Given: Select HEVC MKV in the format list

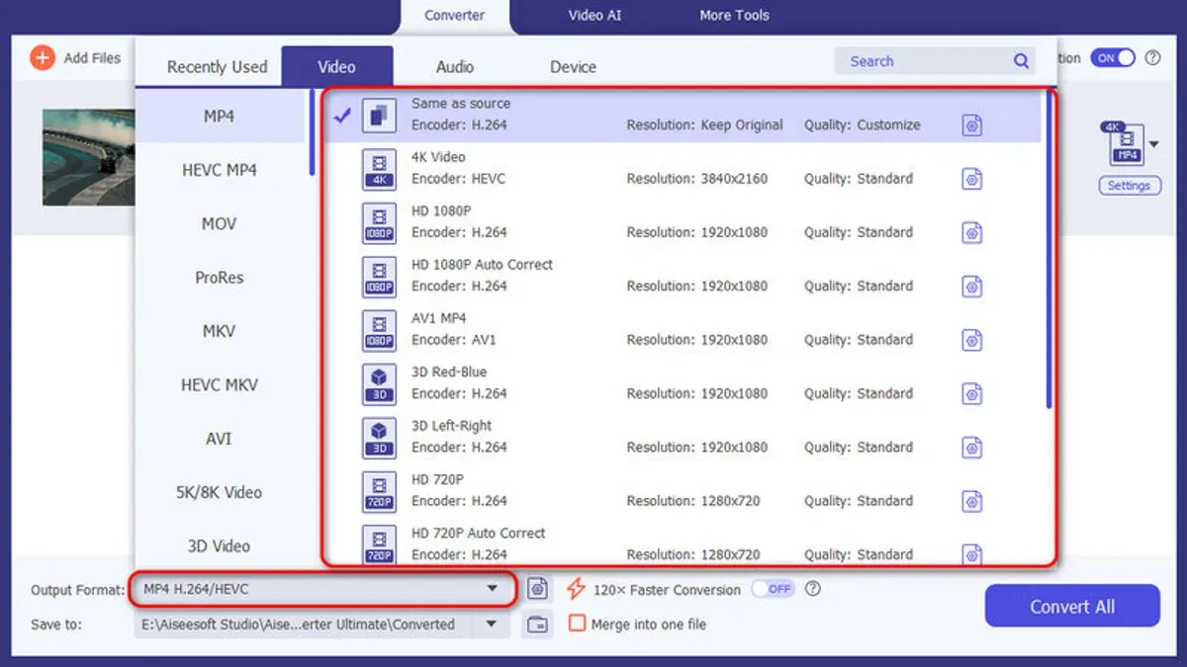Looking at the screenshot, I should click(x=220, y=384).
